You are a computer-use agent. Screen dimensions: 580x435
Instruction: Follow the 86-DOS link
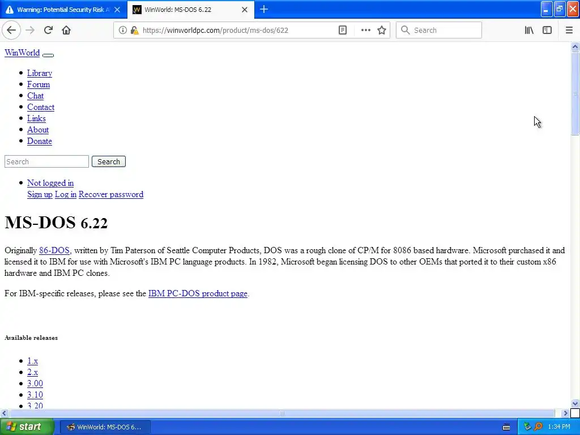point(54,250)
